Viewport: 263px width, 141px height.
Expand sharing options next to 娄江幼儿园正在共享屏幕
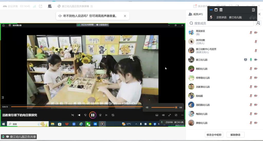[92, 6]
